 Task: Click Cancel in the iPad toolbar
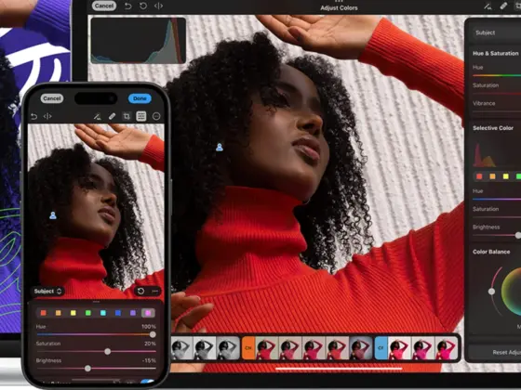pos(104,6)
